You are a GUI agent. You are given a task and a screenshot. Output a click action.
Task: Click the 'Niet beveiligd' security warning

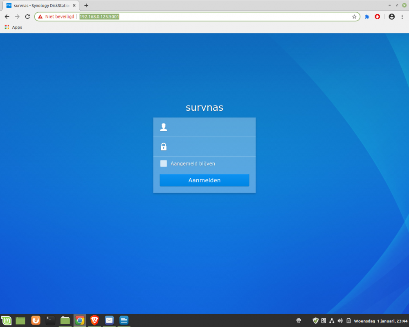56,17
